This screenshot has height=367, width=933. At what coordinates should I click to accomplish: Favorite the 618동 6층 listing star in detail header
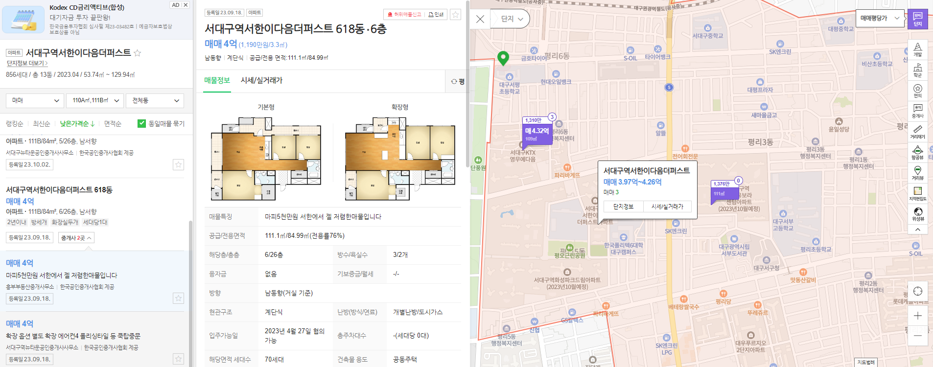pyautogui.click(x=455, y=14)
